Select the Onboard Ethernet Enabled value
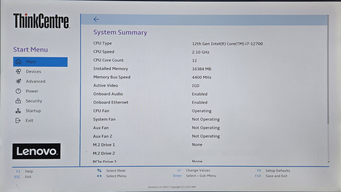 point(200,103)
